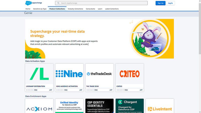201x113 pixels.
Task: Open Industry Collections menu
Action: 75,9
